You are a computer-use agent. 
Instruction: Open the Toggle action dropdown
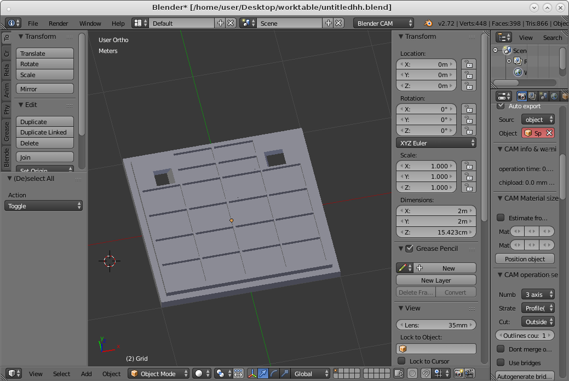pyautogui.click(x=43, y=206)
